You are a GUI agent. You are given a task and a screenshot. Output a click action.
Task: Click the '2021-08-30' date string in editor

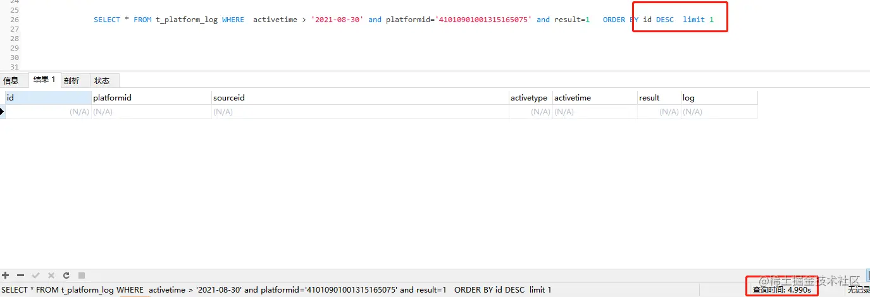pyautogui.click(x=337, y=20)
